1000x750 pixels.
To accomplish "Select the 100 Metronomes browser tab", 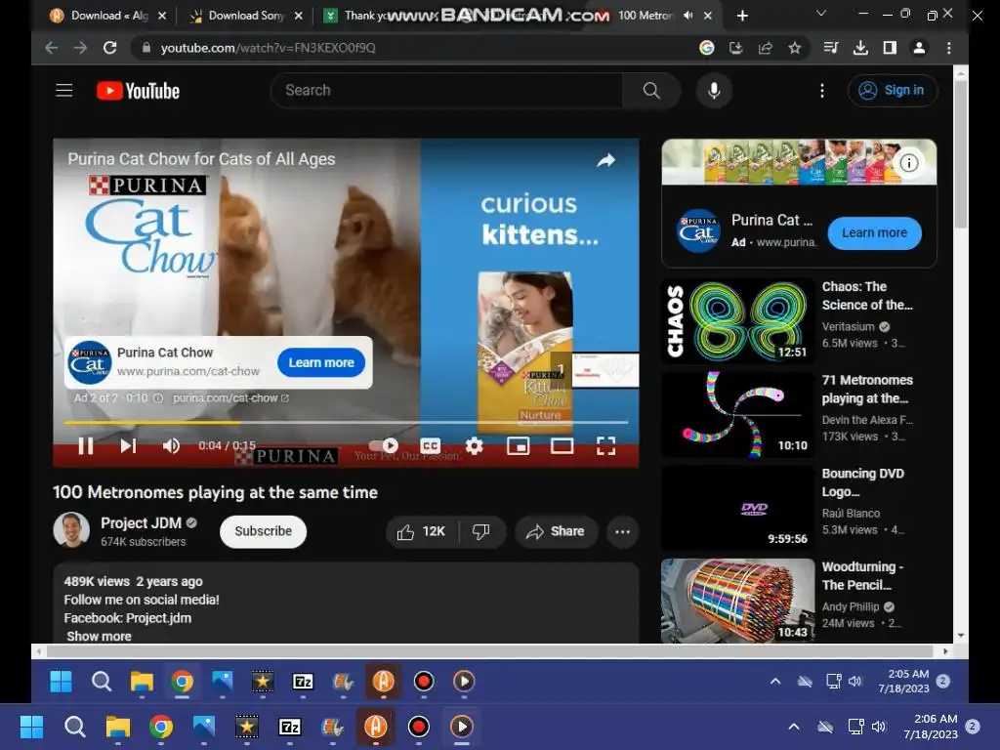I will (x=646, y=16).
